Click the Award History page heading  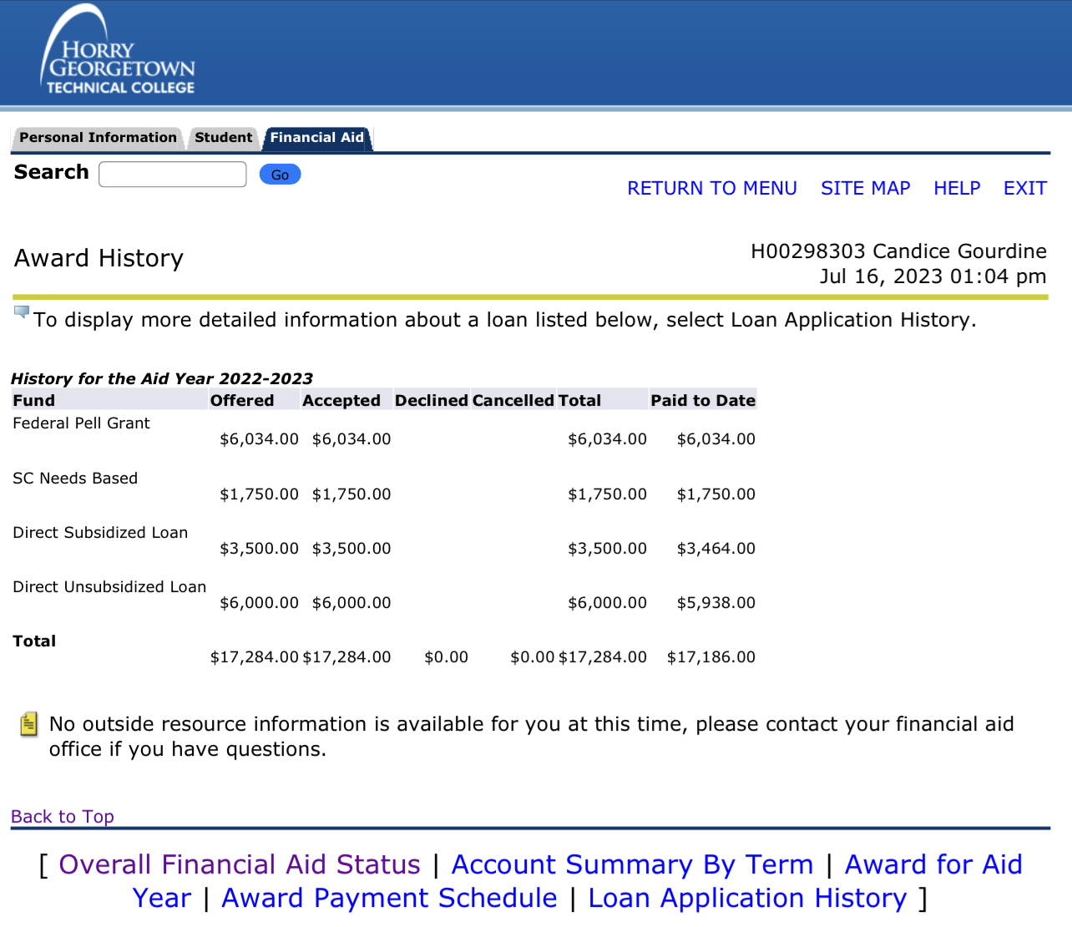pyautogui.click(x=99, y=258)
